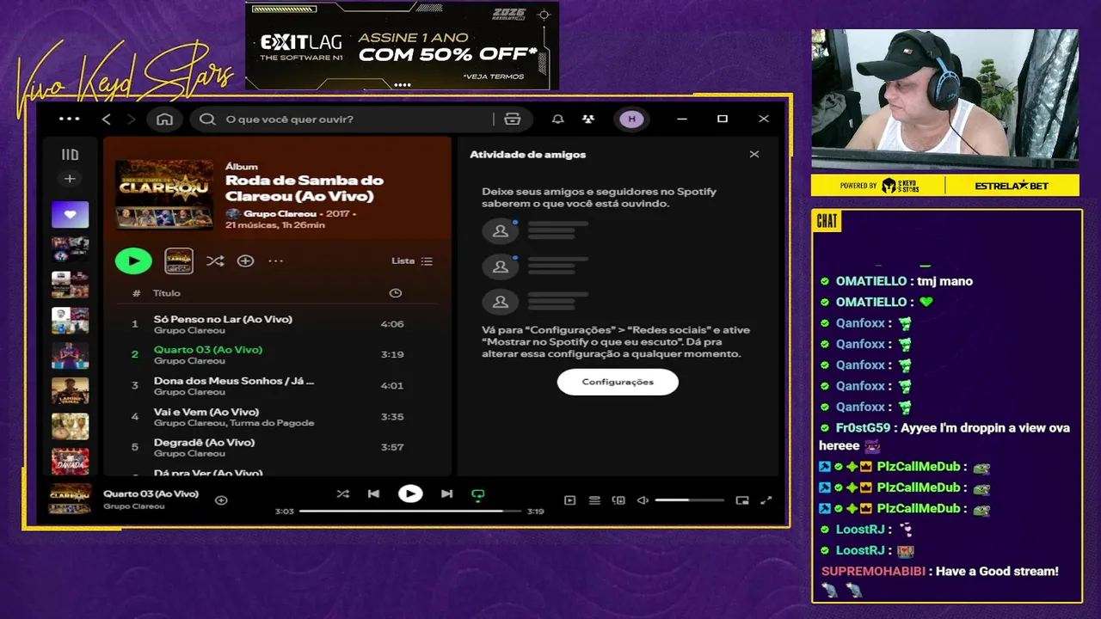
Task: Seek on the song progress bar
Action: click(x=410, y=511)
